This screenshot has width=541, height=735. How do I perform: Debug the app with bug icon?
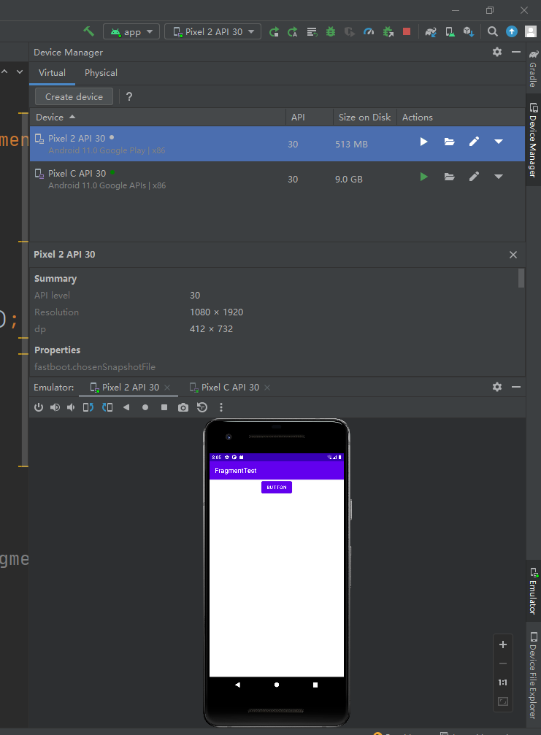pyautogui.click(x=331, y=31)
